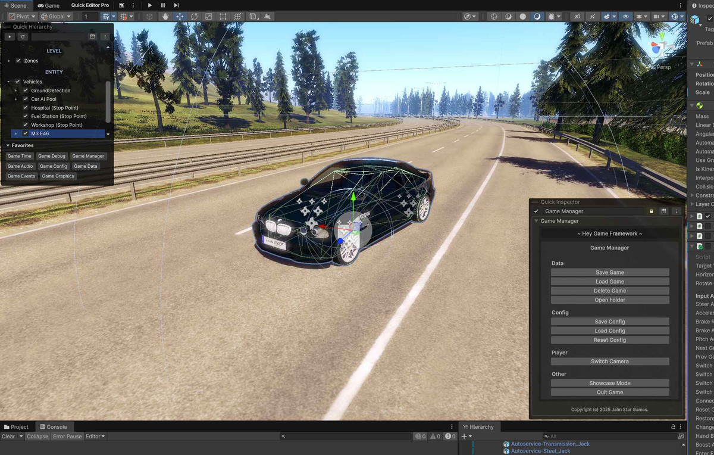The image size is (714, 455).
Task: Click inside the Quick Hierarchy search field
Action: coord(59,37)
